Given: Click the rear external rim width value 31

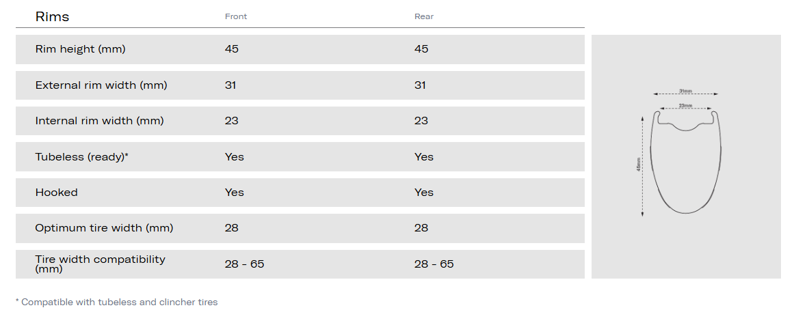Looking at the screenshot, I should [420, 85].
